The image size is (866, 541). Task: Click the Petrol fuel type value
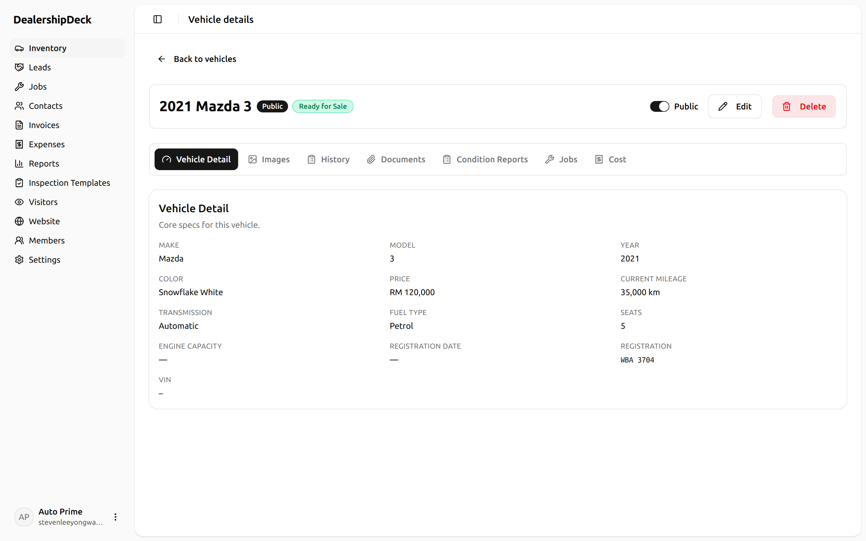click(x=401, y=326)
